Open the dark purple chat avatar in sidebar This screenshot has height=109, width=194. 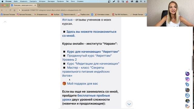point(187,74)
